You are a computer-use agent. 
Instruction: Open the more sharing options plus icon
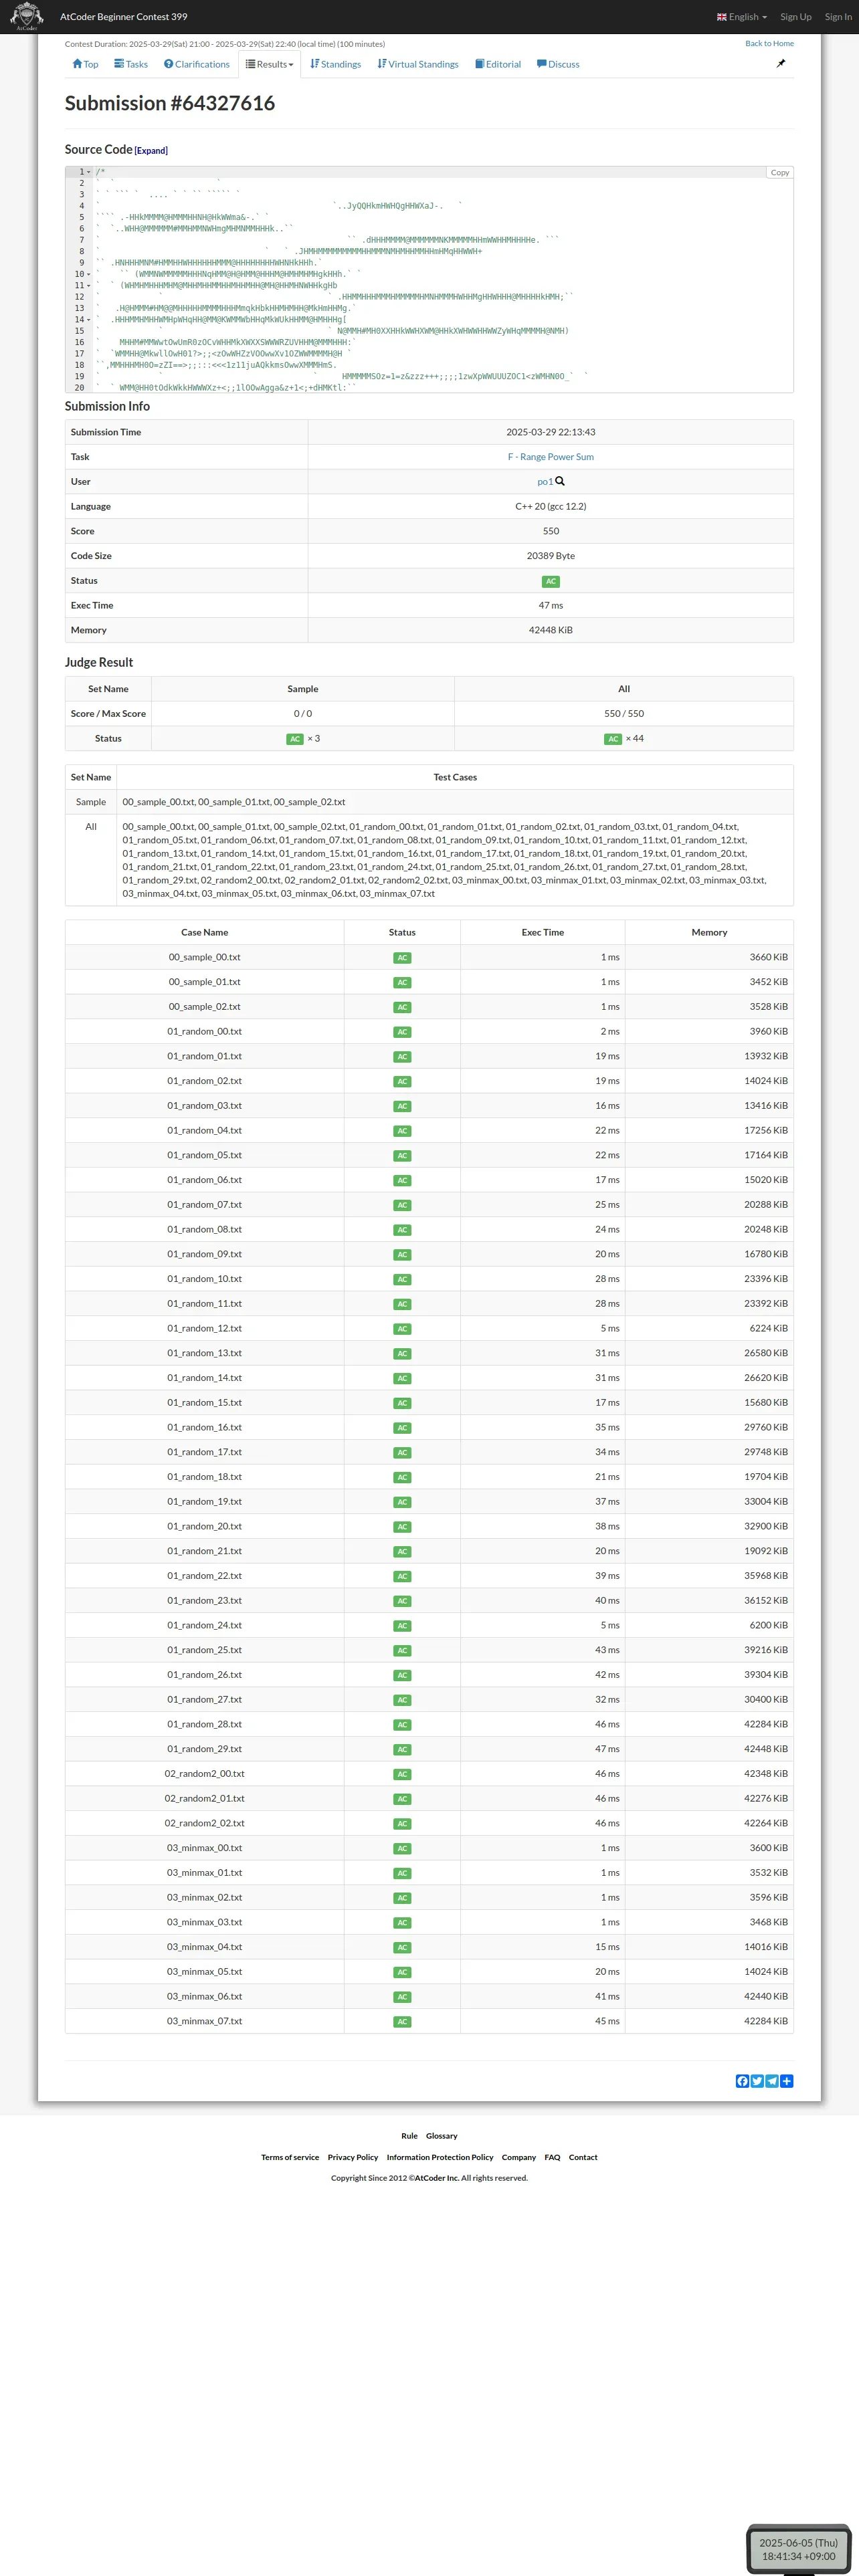coord(787,2081)
